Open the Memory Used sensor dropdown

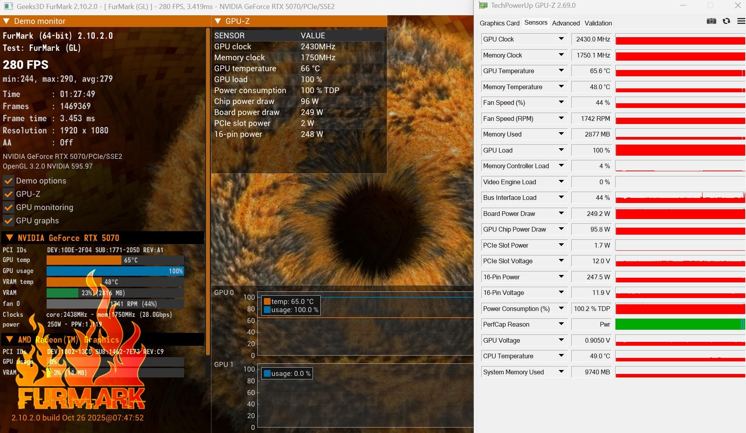coord(561,134)
